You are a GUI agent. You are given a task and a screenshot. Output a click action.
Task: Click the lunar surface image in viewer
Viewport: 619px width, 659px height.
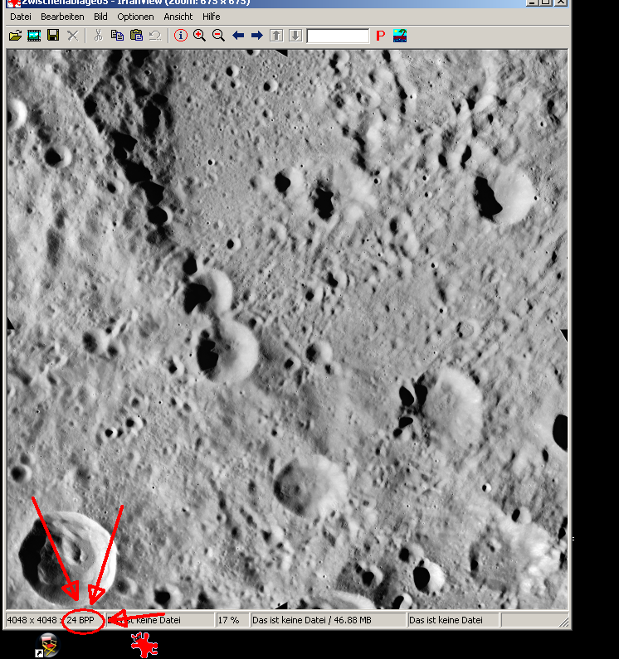(x=287, y=329)
